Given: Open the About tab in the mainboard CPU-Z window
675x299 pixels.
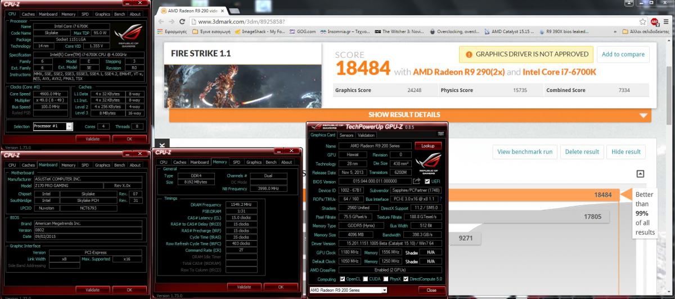Looking at the screenshot, I should [135, 165].
